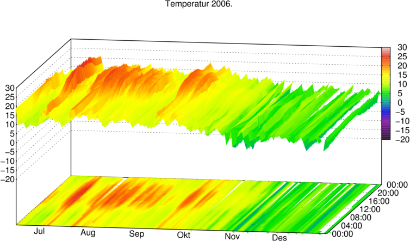Click the Sep label on the month axis
The height and width of the screenshot is (241, 410).
136,235
